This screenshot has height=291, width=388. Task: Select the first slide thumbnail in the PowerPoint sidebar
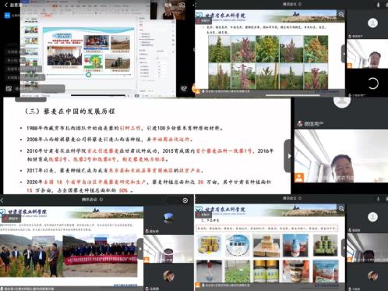point(31,30)
